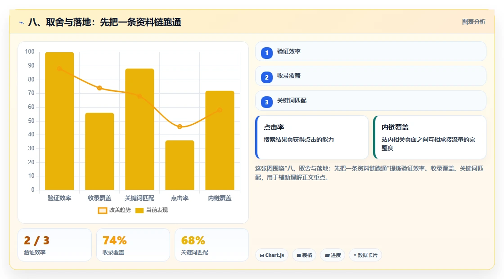
Task: Click the section title 八、取舍与落地
Action: (x=105, y=22)
